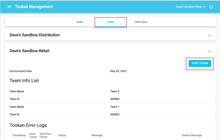Collapse the Dave's Sandbox-Retail panel chevron

click(x=209, y=52)
